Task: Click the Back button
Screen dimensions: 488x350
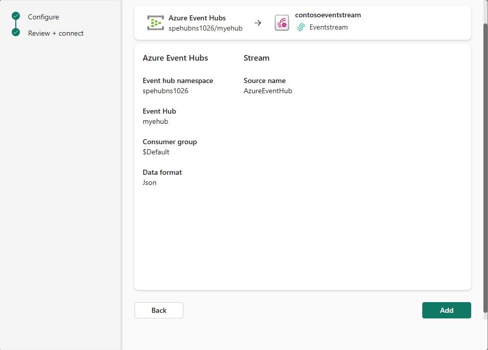Action: 159,310
